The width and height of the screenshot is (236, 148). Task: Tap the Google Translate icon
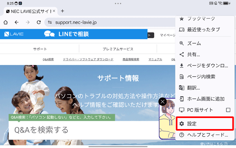click(x=182, y=88)
